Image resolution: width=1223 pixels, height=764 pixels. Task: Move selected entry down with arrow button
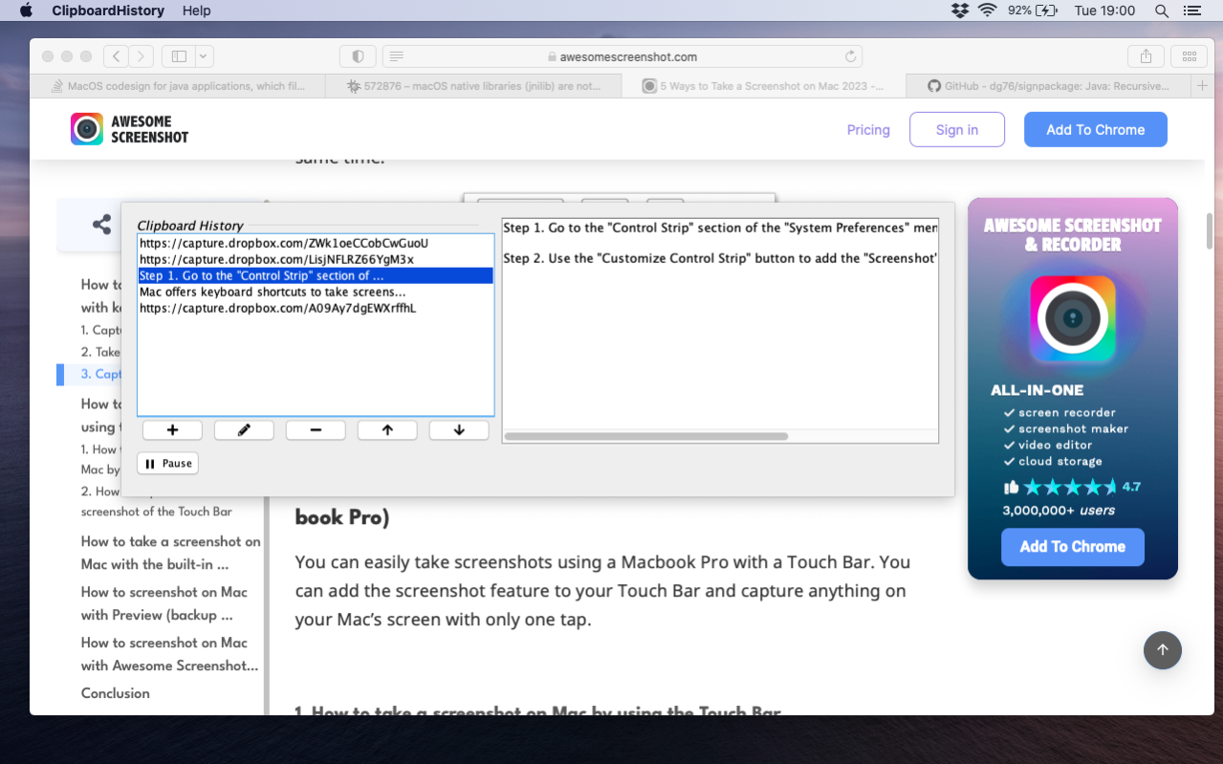459,430
